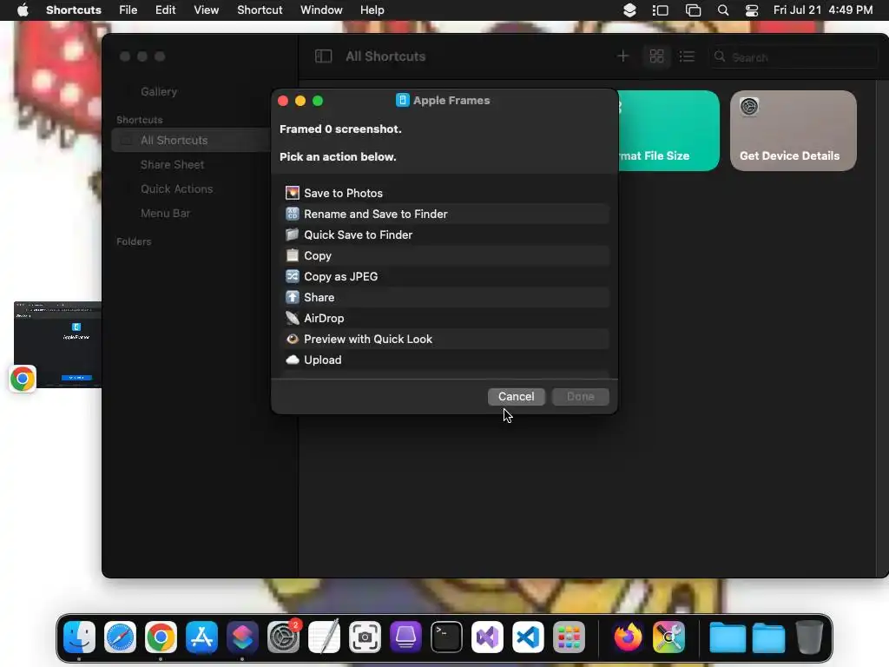This screenshot has height=667, width=889.
Task: Open Control Center in menu bar
Action: click(752, 10)
